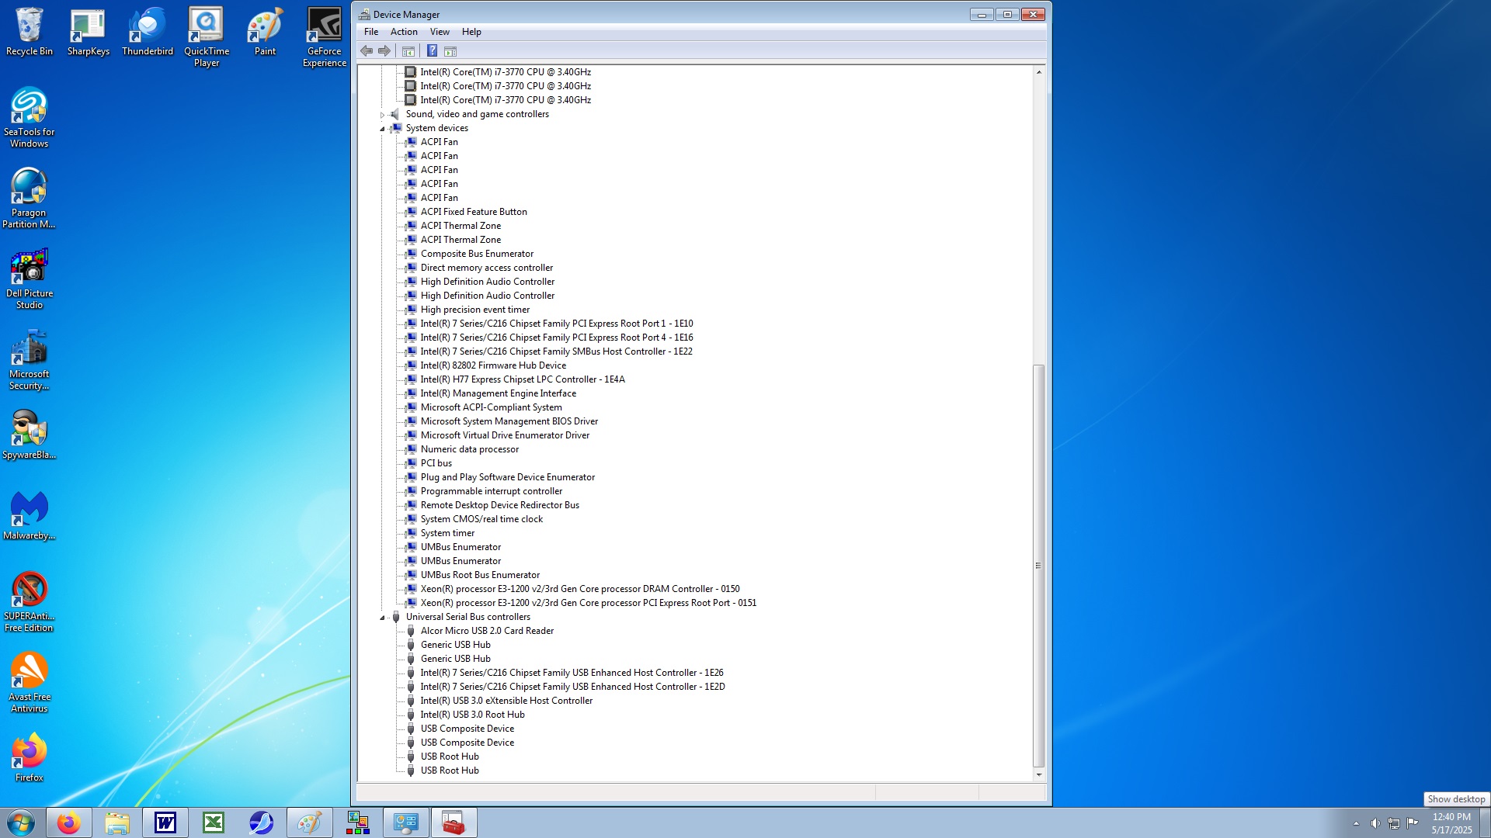The width and height of the screenshot is (1491, 838).
Task: Click the scrollbar down arrow
Action: [x=1038, y=774]
